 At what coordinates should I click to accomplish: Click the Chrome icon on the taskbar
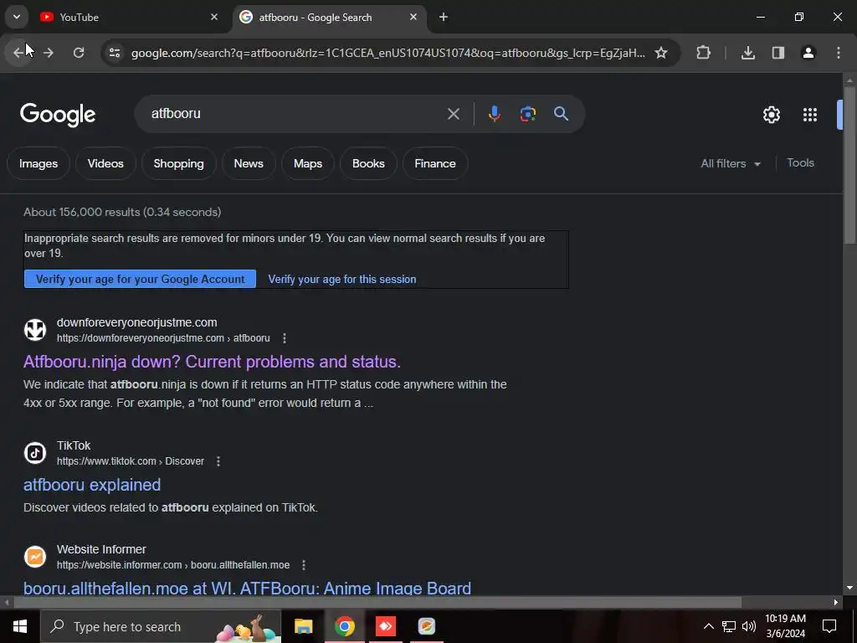coord(344,626)
